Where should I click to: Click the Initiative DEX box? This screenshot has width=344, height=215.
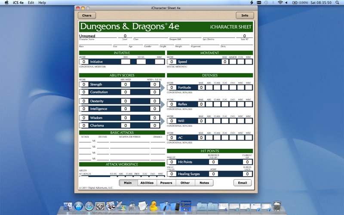pyautogui.click(x=126, y=61)
